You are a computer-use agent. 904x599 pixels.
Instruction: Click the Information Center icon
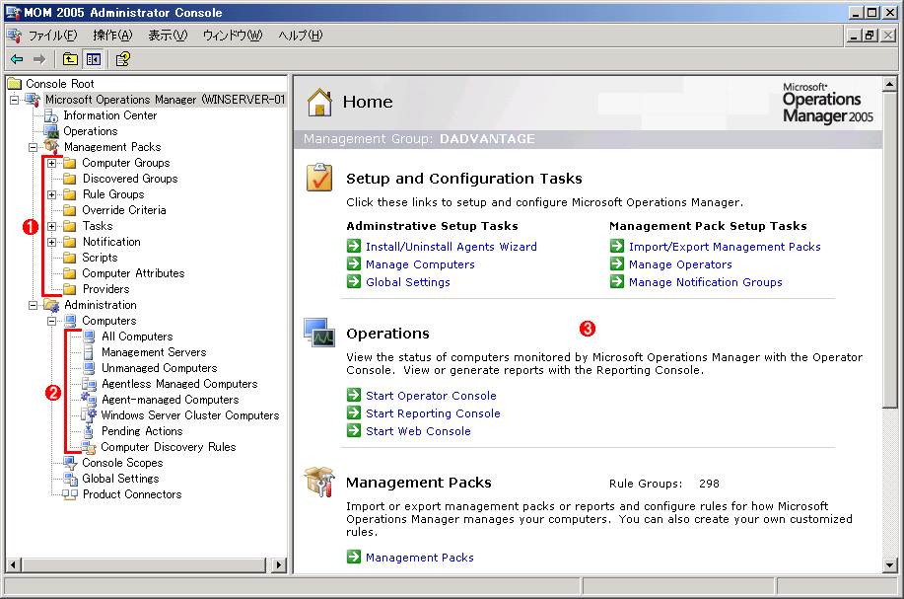51,115
